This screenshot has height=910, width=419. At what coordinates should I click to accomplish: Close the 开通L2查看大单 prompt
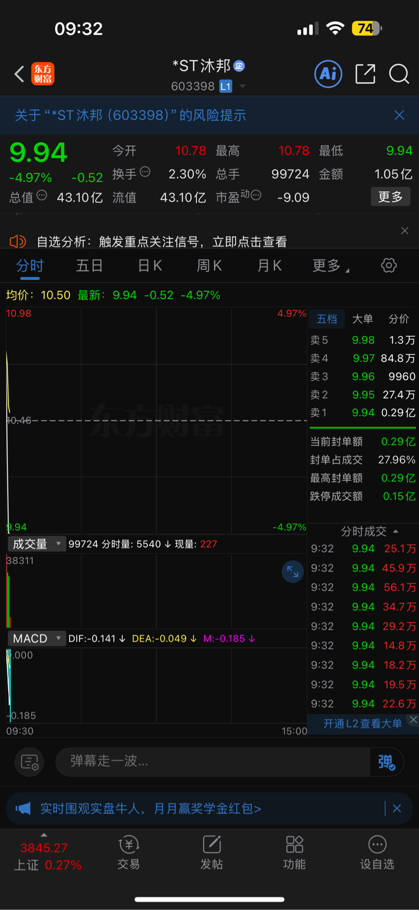(x=414, y=719)
